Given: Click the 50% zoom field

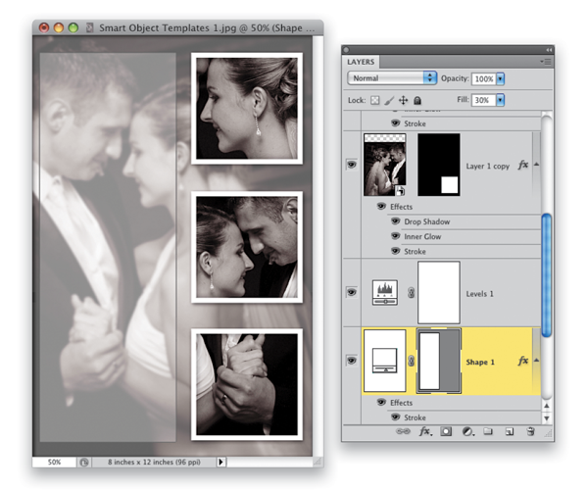Looking at the screenshot, I should [54, 463].
